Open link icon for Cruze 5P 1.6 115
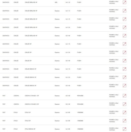Screen dimensions: 131x132 coord(124,44)
